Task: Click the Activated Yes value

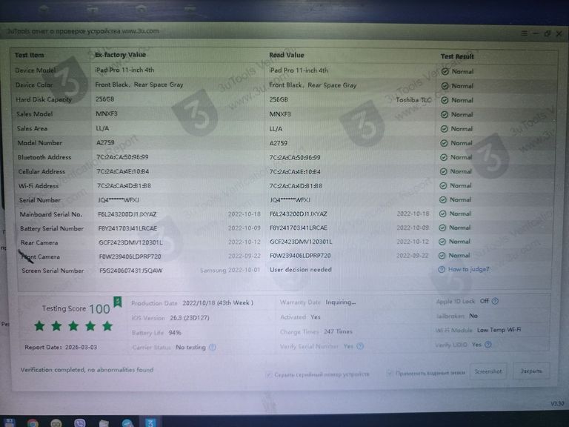Action: [316, 317]
